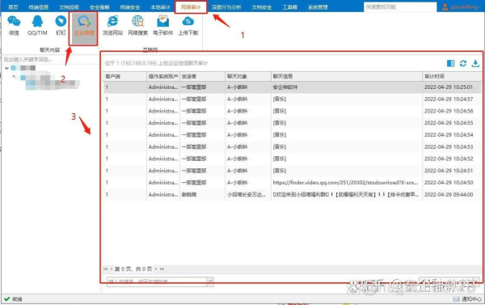Click the search magnifier in bottom keyword box

pyautogui.click(x=210, y=282)
